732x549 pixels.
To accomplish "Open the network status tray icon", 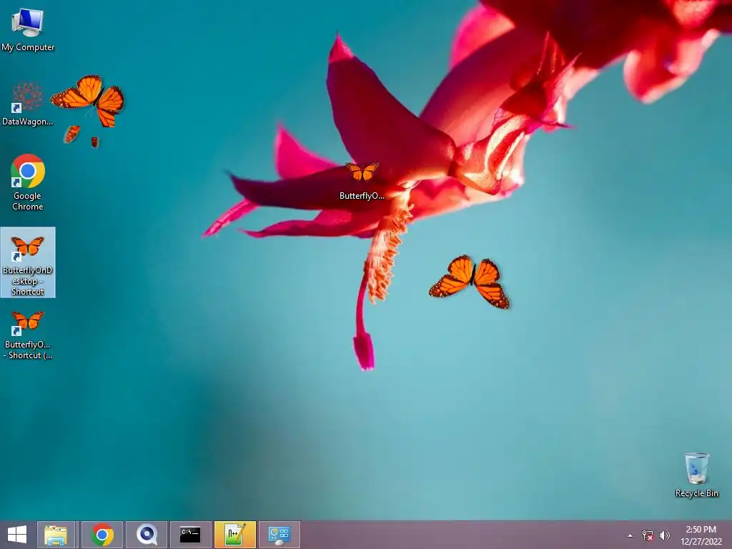I will click(648, 535).
